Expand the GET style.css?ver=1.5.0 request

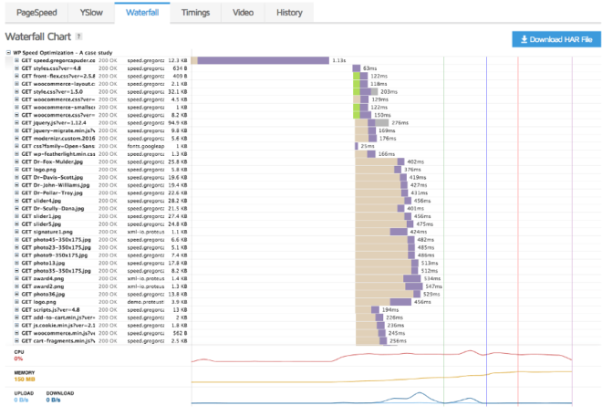pos(16,92)
